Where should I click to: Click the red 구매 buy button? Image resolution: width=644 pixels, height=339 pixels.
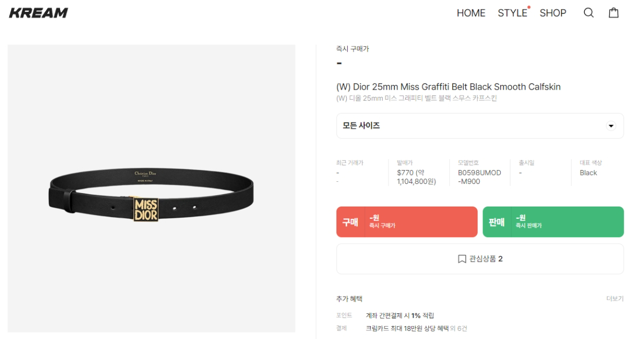pos(407,222)
